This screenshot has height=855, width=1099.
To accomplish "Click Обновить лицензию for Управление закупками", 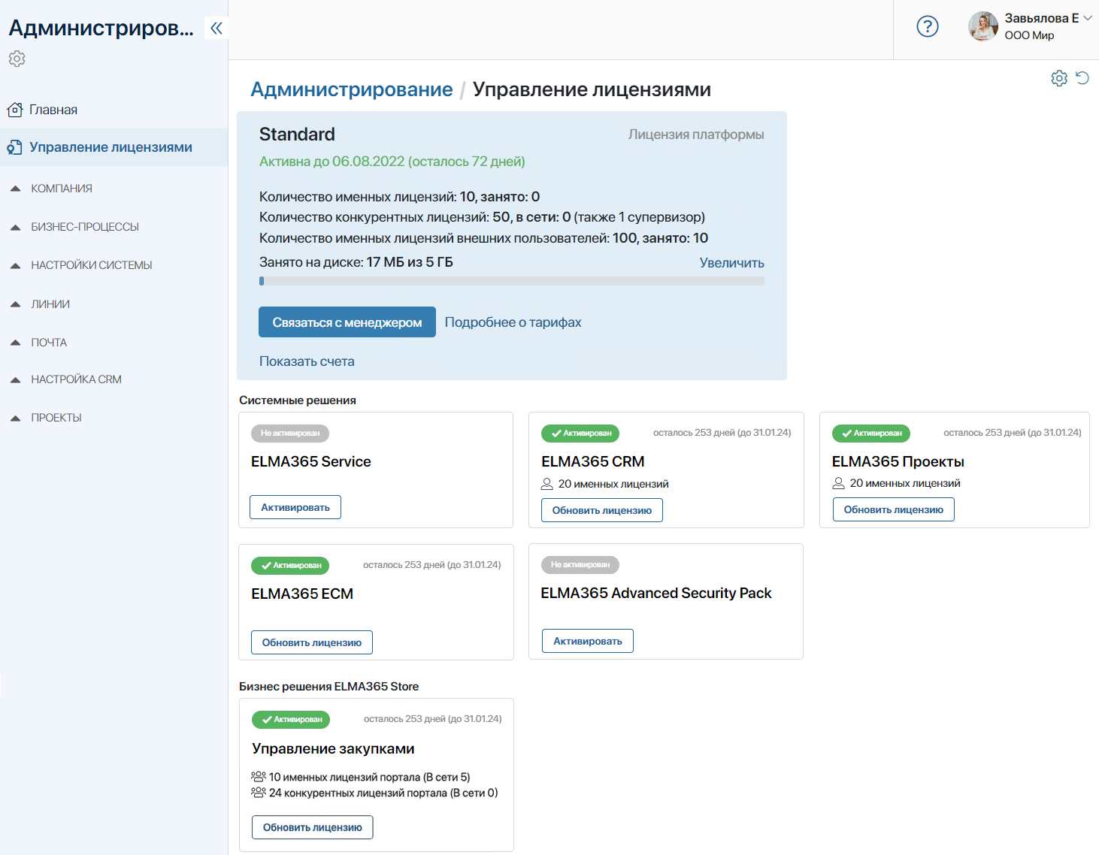I will point(313,827).
